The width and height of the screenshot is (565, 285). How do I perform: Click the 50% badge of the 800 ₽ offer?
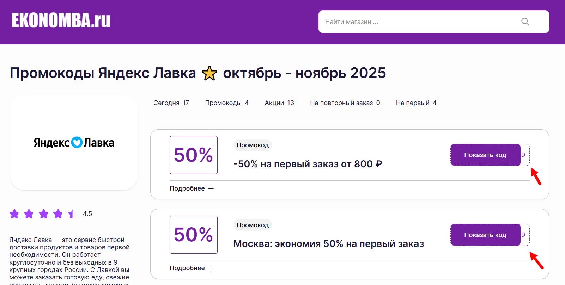[194, 155]
